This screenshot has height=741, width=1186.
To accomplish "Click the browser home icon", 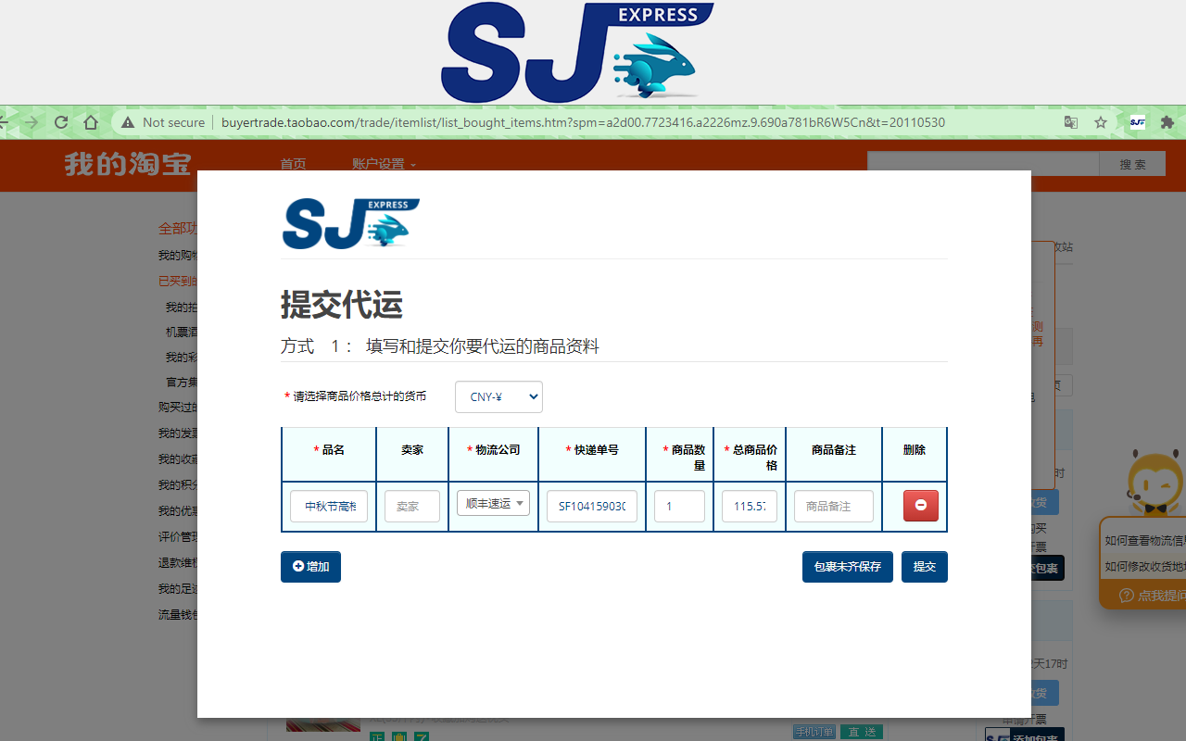I will [91, 122].
